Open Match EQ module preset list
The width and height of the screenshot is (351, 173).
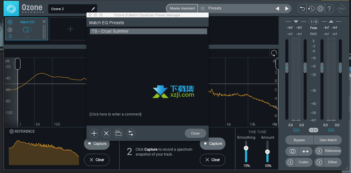(10, 36)
